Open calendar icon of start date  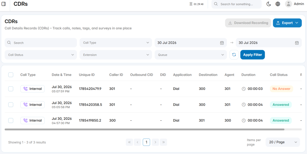click(x=222, y=43)
